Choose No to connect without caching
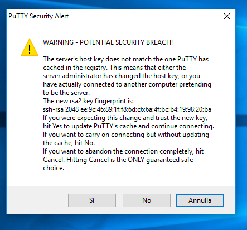 tap(147, 200)
